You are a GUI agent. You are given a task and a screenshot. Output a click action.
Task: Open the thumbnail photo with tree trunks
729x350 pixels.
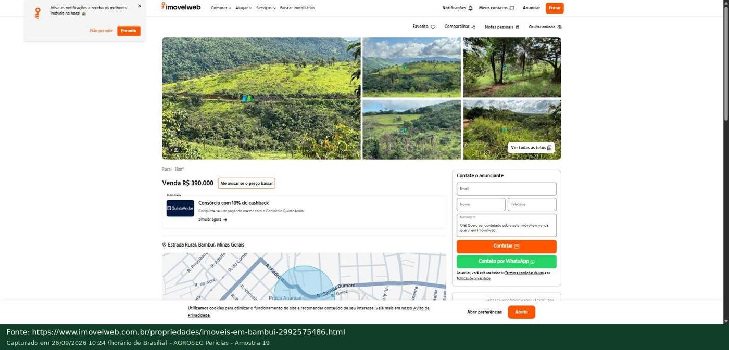click(512, 68)
